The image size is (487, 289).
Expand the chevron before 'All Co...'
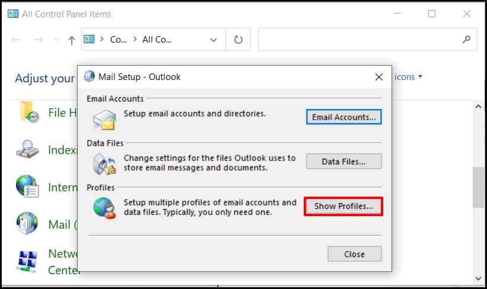coord(135,39)
